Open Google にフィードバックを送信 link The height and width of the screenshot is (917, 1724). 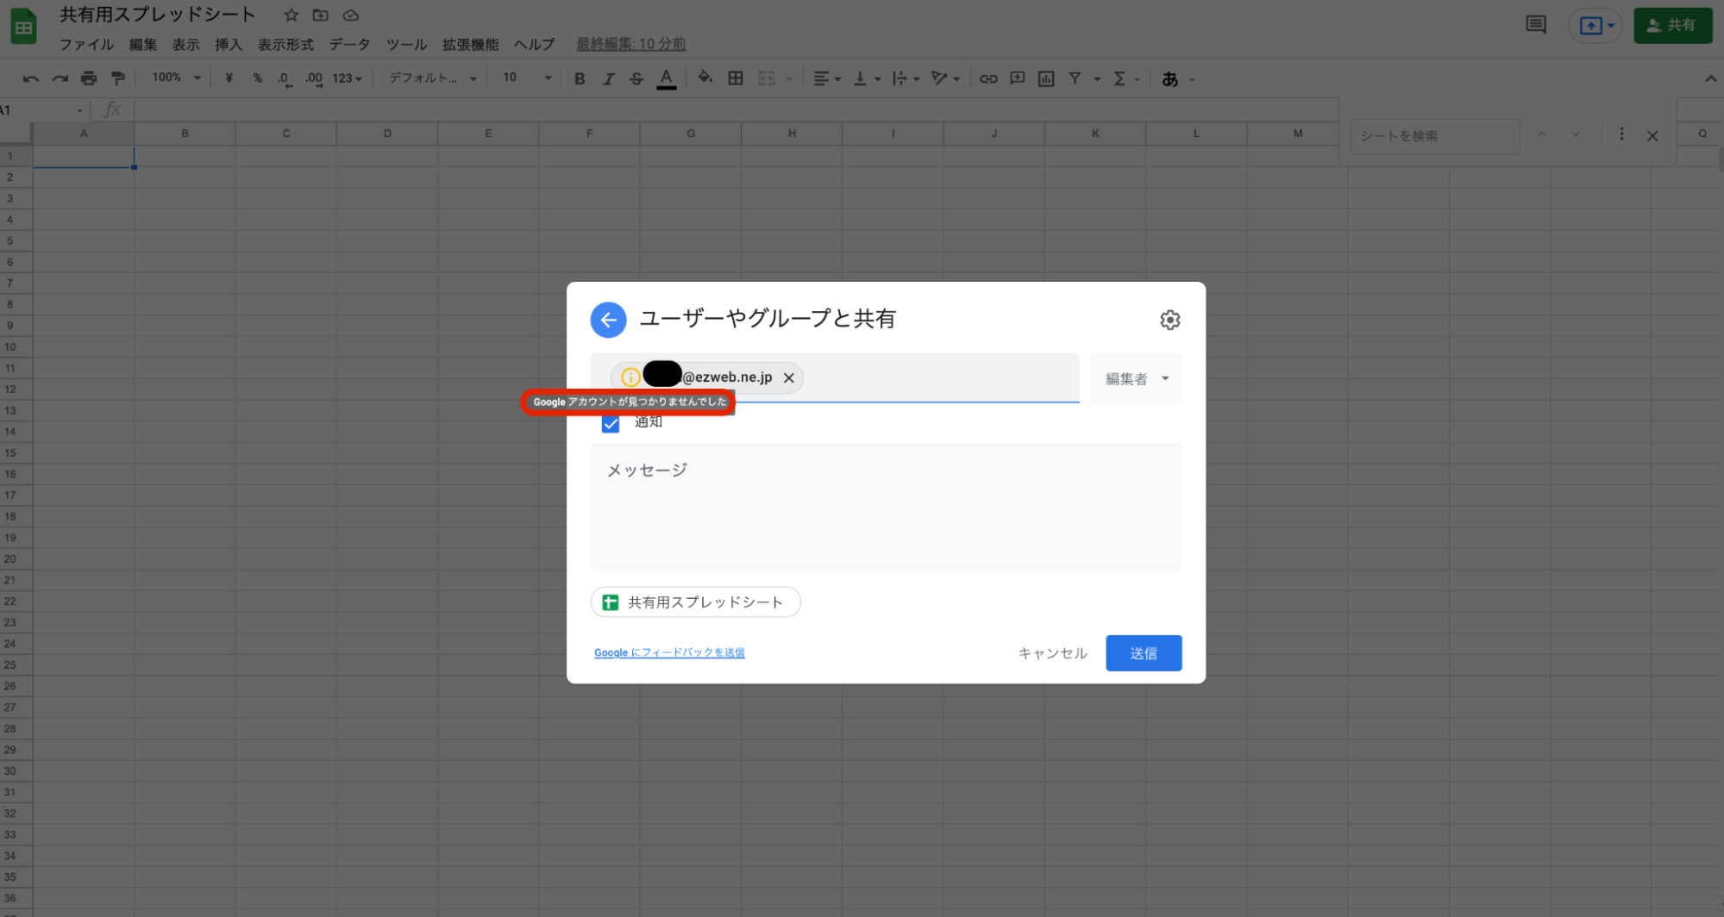[x=669, y=652]
